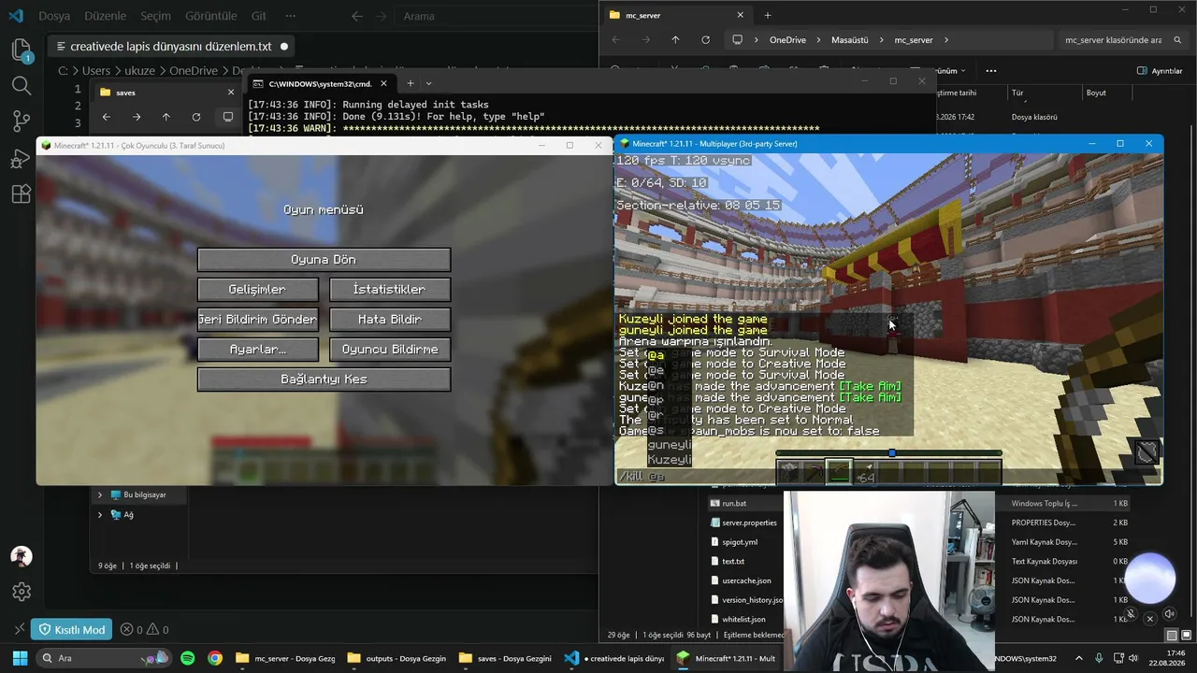The height and width of the screenshot is (673, 1197).
Task: Open the VS Code Explorer view icon
Action: click(x=21, y=50)
